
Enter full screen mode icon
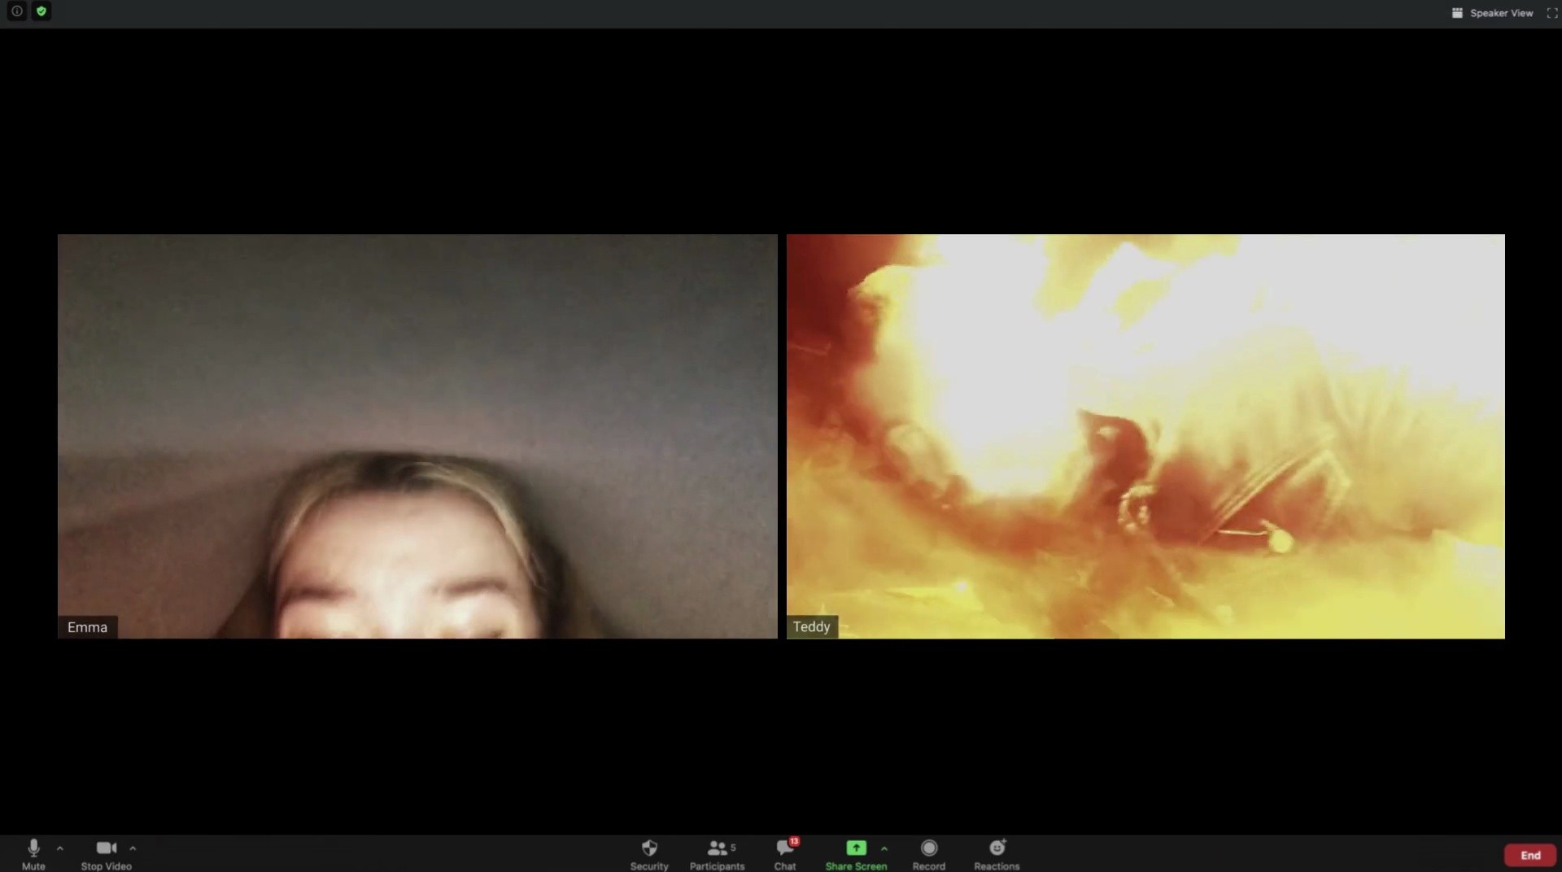pyautogui.click(x=1551, y=13)
